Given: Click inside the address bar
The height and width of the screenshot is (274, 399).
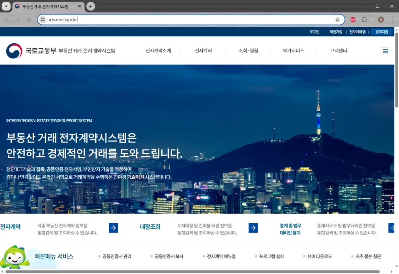Looking at the screenshot, I should tap(117, 19).
